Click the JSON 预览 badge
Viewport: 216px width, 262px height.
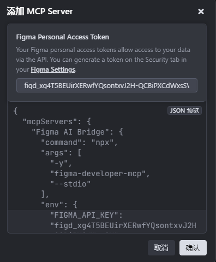click(x=184, y=110)
